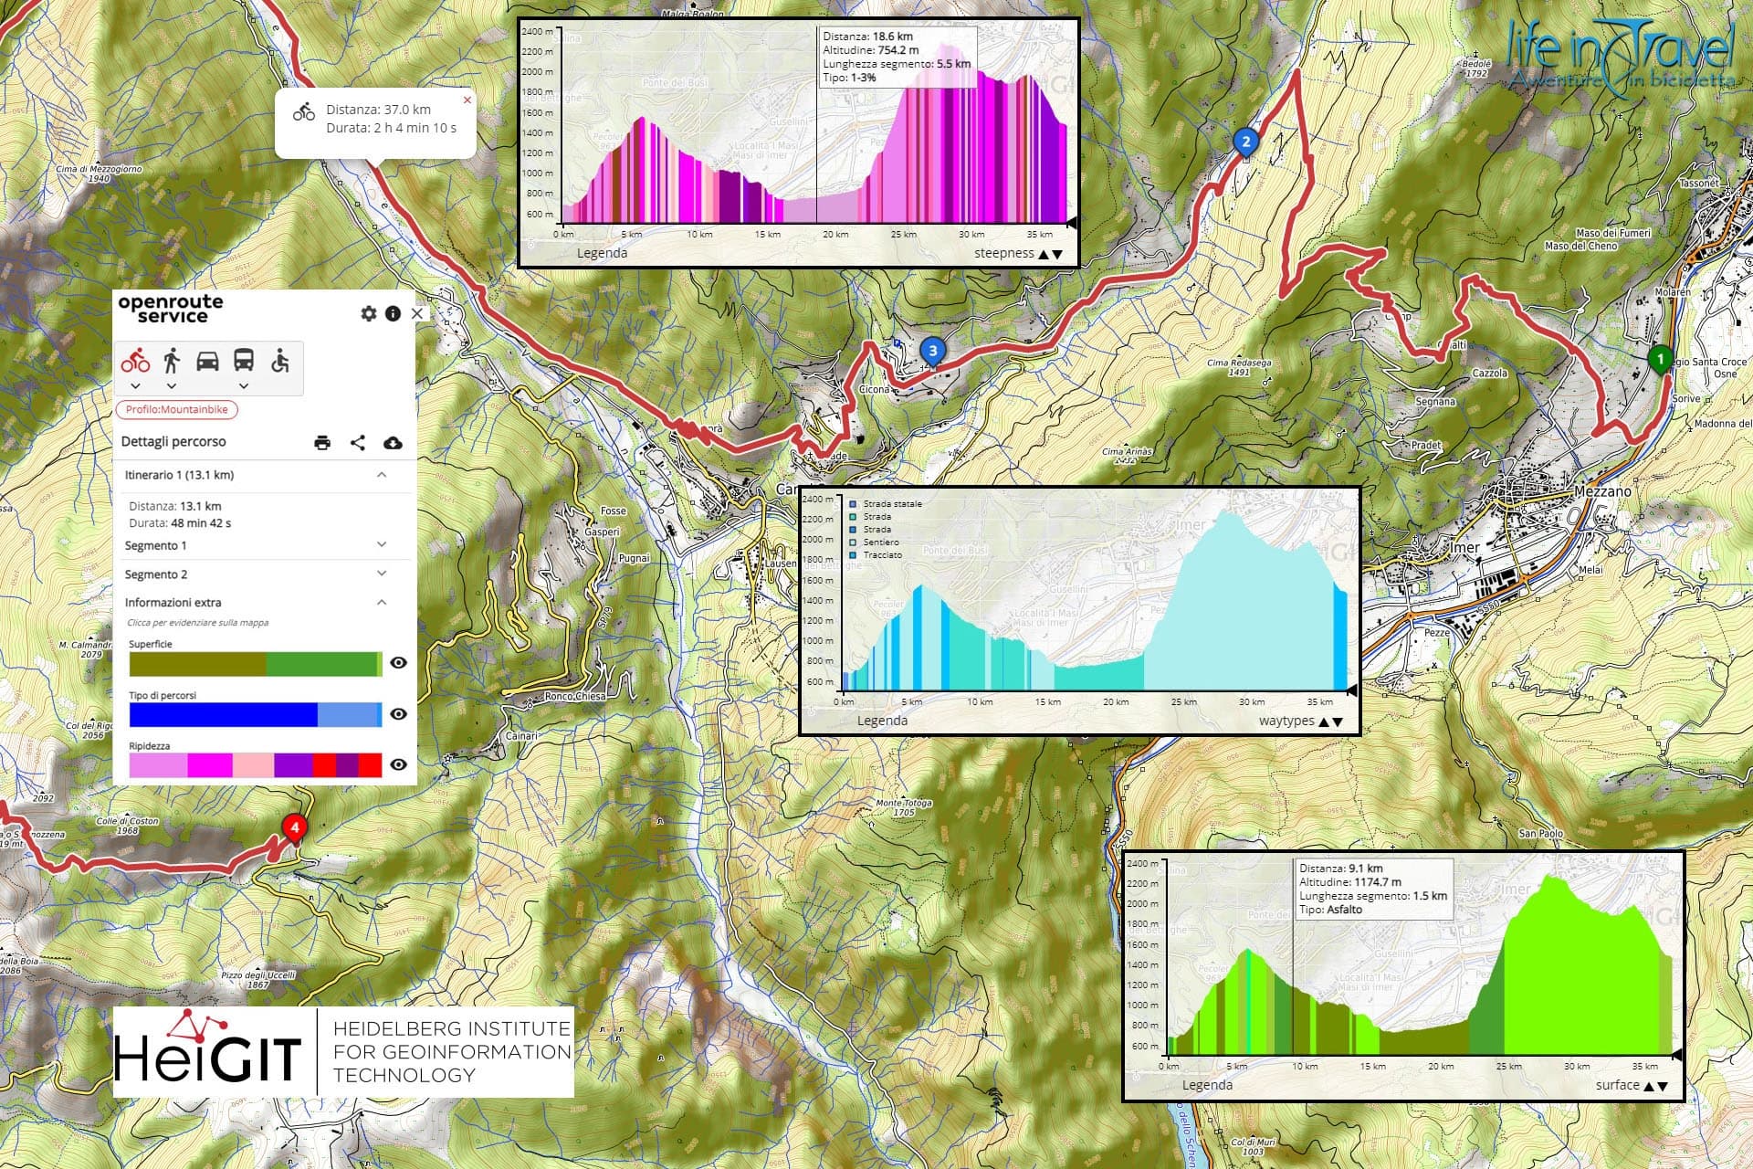The width and height of the screenshot is (1753, 1169).
Task: Click openroute service title
Action: click(x=170, y=309)
